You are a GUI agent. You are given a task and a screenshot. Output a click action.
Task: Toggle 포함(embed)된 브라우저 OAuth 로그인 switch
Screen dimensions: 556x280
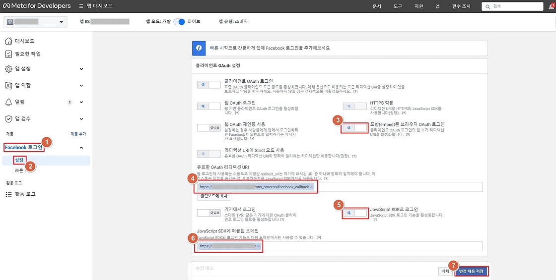tap(354, 128)
